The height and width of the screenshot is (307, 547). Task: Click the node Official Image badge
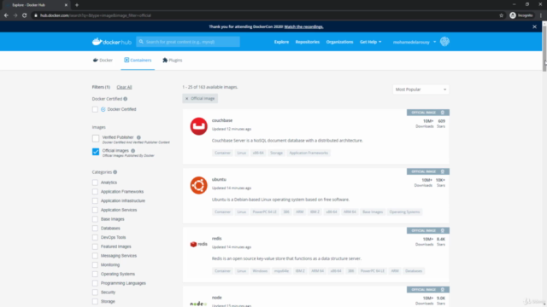pos(427,290)
